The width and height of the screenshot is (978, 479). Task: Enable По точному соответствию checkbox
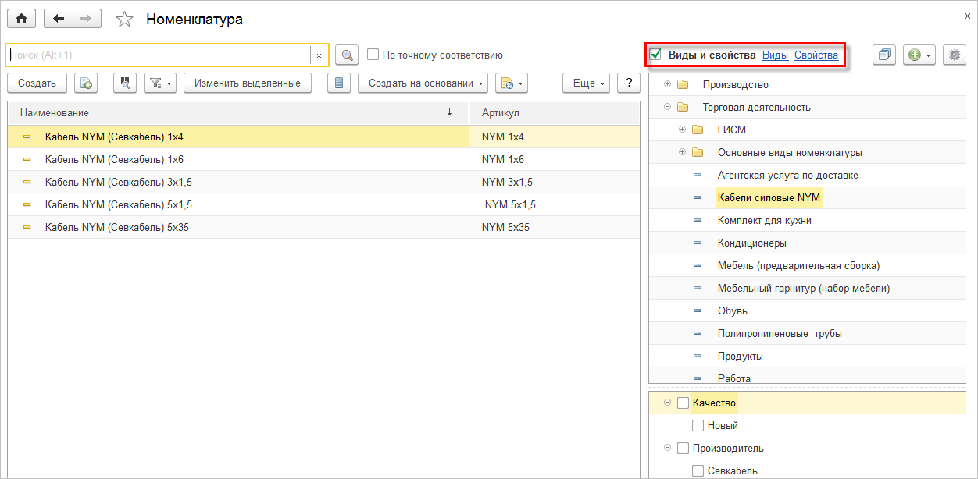pos(373,55)
